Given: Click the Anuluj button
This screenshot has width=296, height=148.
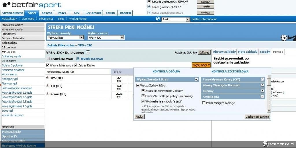Looking at the screenshot, I should coord(140,117).
